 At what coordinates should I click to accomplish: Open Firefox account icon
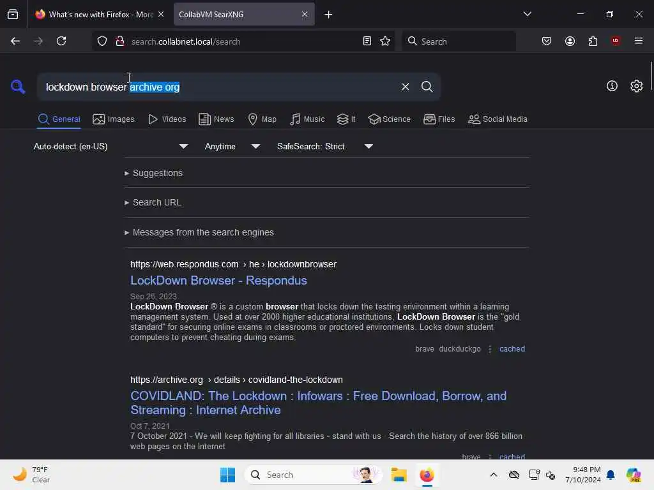click(x=570, y=41)
